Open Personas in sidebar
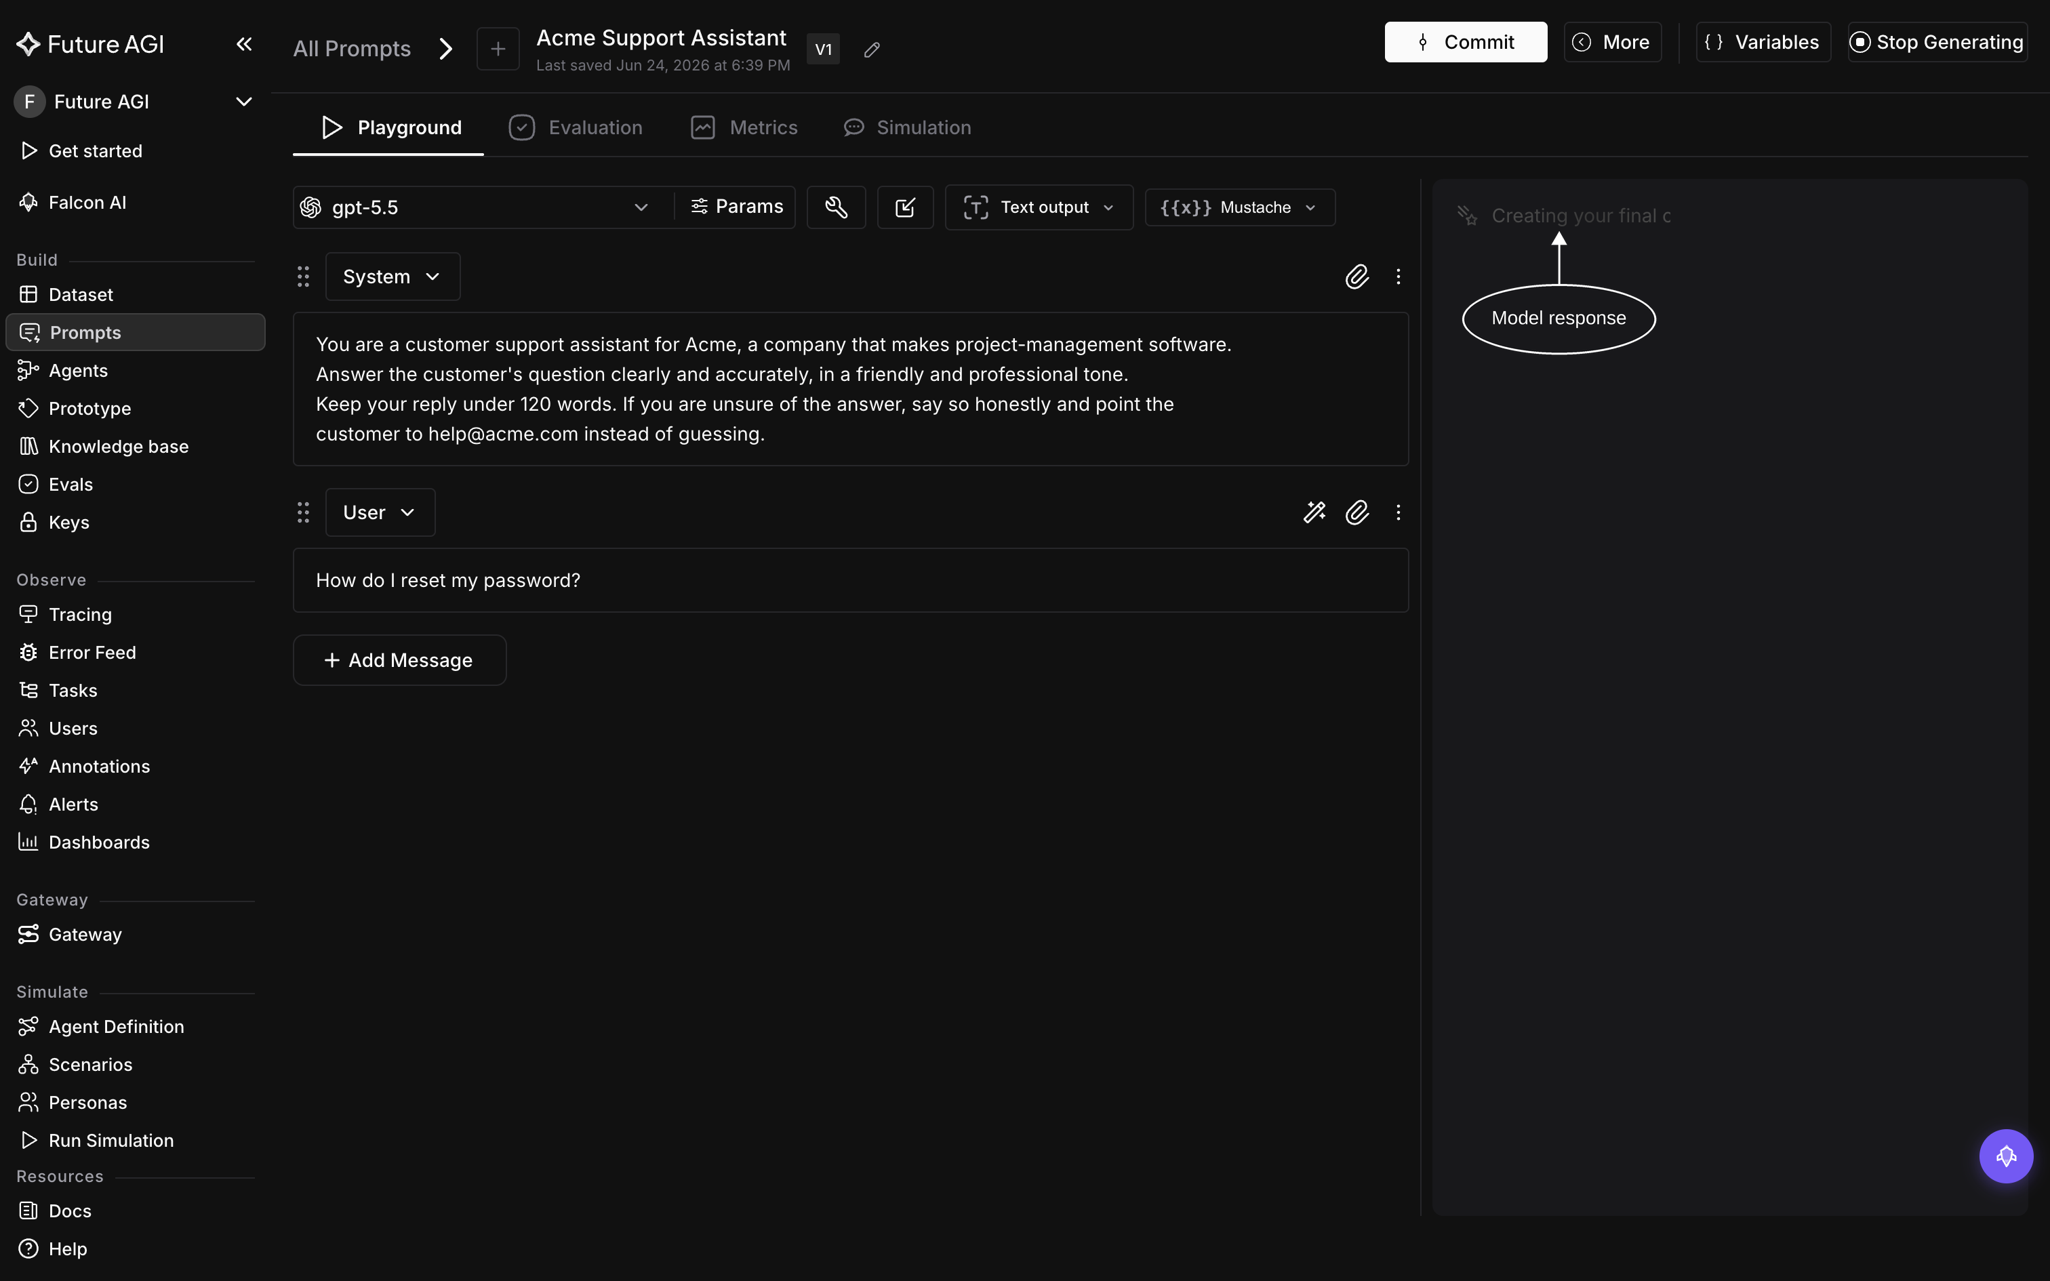2050x1281 pixels. [x=136, y=1103]
